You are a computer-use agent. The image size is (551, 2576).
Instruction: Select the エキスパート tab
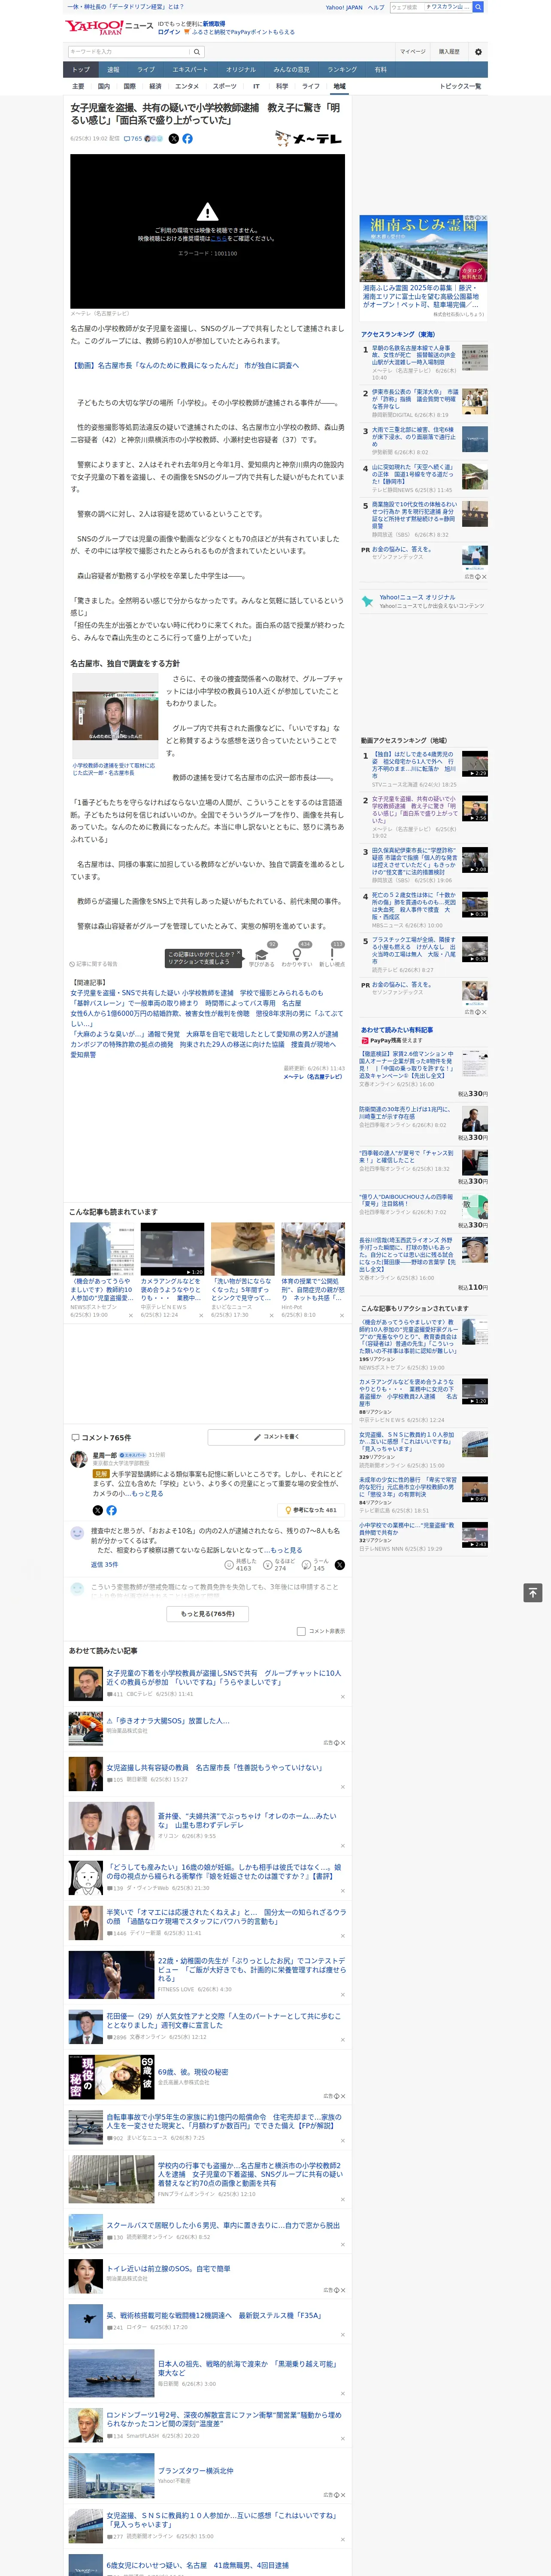pyautogui.click(x=190, y=70)
